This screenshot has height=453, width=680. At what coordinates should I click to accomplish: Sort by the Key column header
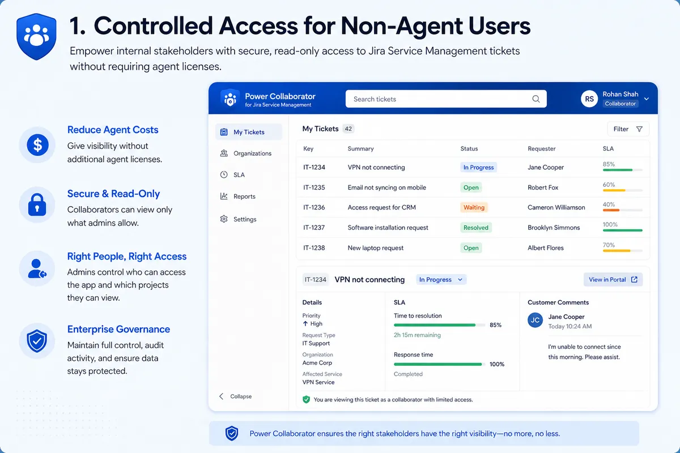308,149
